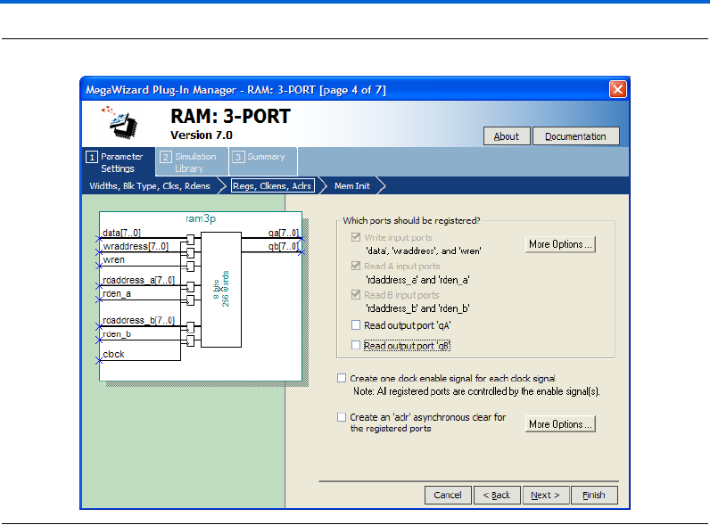Click the rdaddress_b[7..0] port label
The height and width of the screenshot is (525, 710).
[138, 320]
